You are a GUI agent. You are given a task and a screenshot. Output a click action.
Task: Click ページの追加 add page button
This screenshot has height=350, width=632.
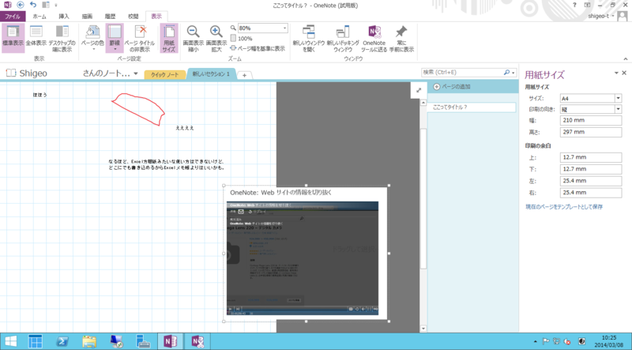452,87
